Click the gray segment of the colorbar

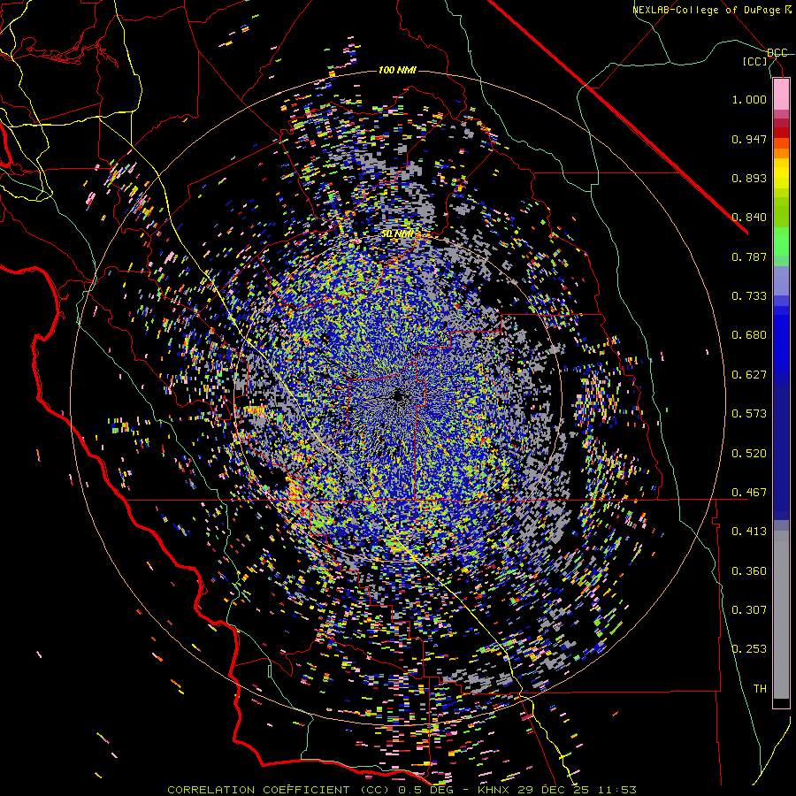(781, 615)
